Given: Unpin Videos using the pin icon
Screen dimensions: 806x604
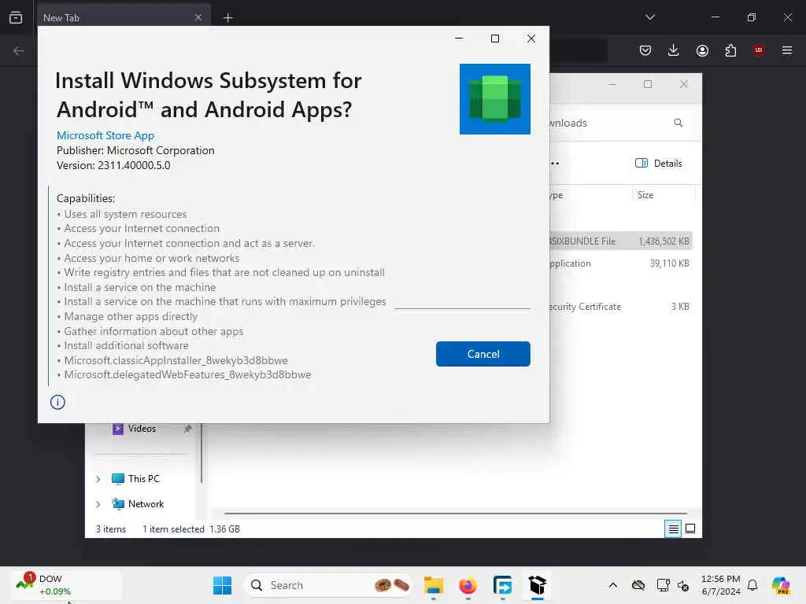Looking at the screenshot, I should 187,429.
